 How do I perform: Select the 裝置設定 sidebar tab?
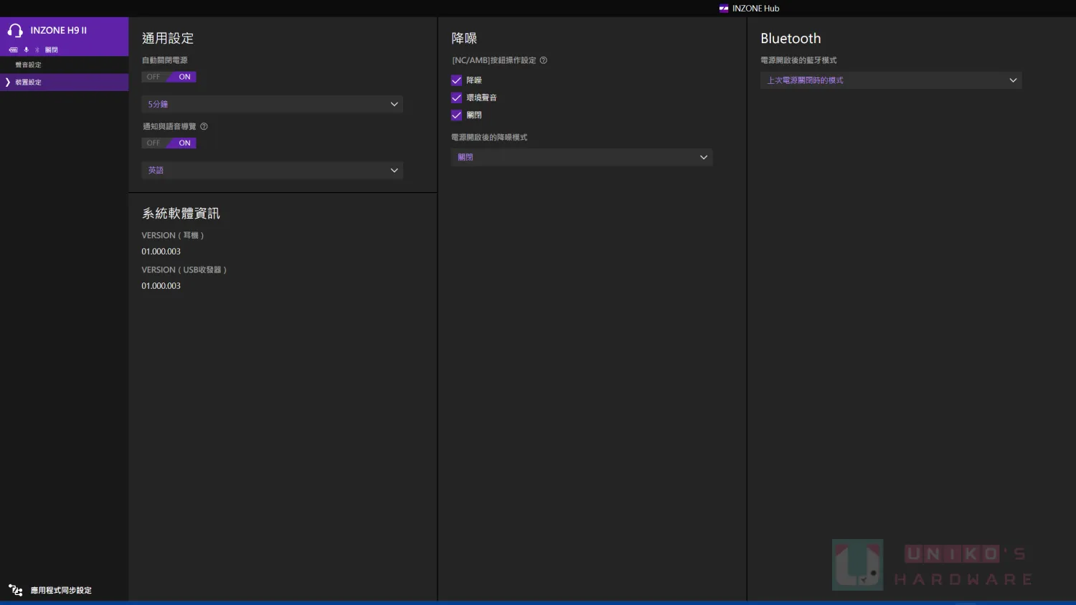(x=29, y=82)
